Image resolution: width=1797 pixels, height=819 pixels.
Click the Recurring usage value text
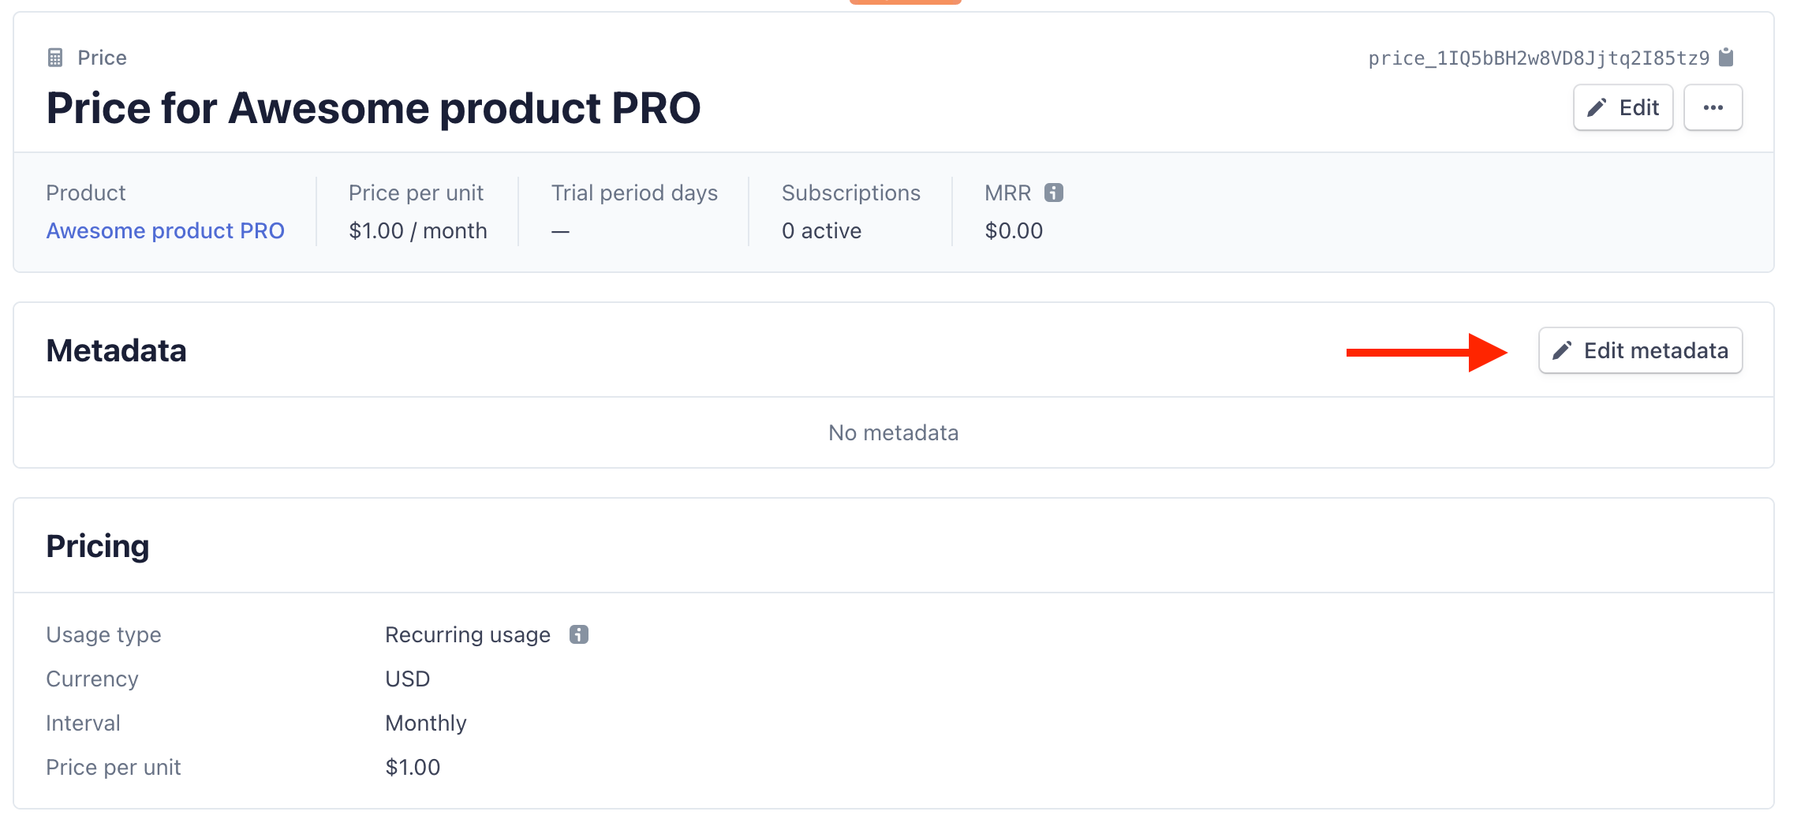468,634
